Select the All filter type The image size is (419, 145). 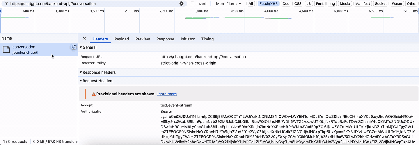251,3
